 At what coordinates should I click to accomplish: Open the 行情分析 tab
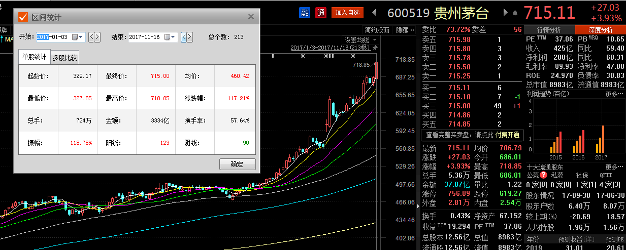coord(549,30)
